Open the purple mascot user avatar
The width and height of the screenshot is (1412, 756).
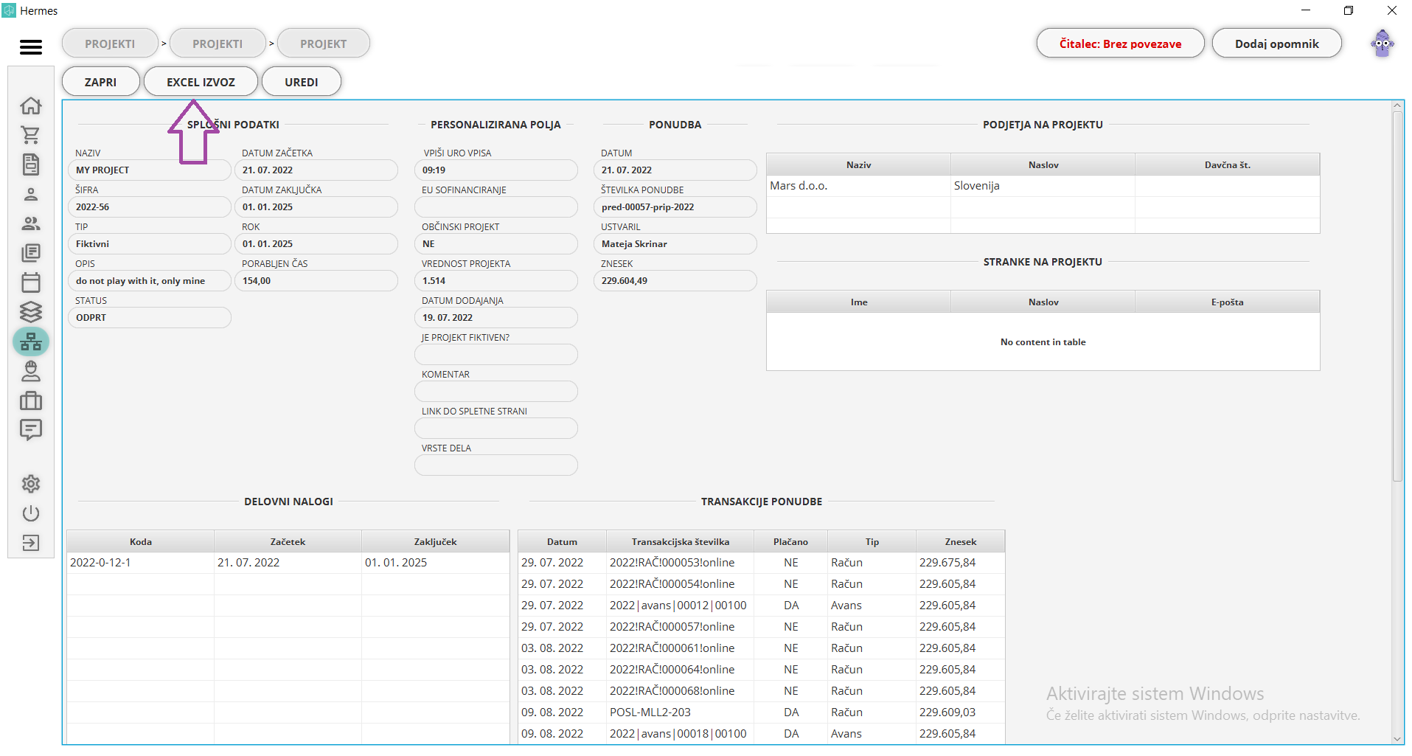1383,44
